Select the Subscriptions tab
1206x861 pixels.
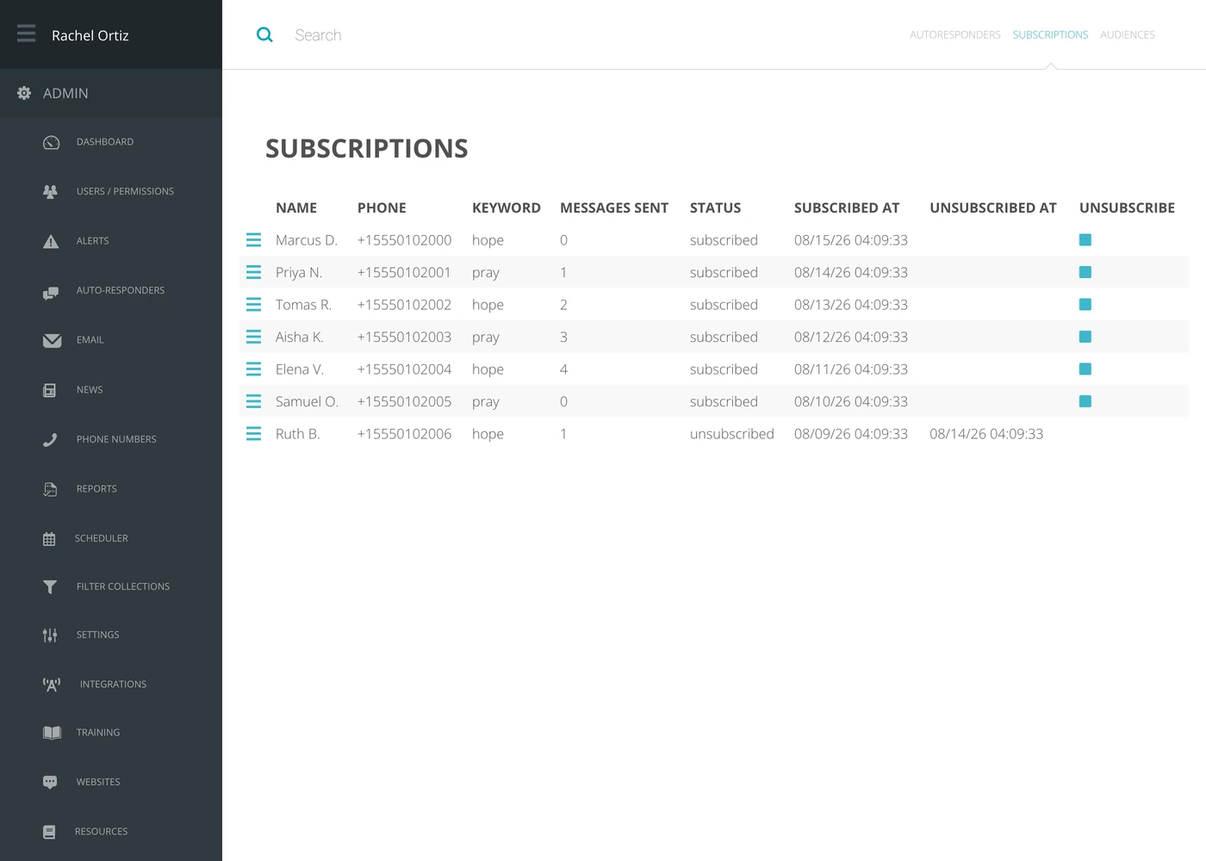click(1050, 35)
